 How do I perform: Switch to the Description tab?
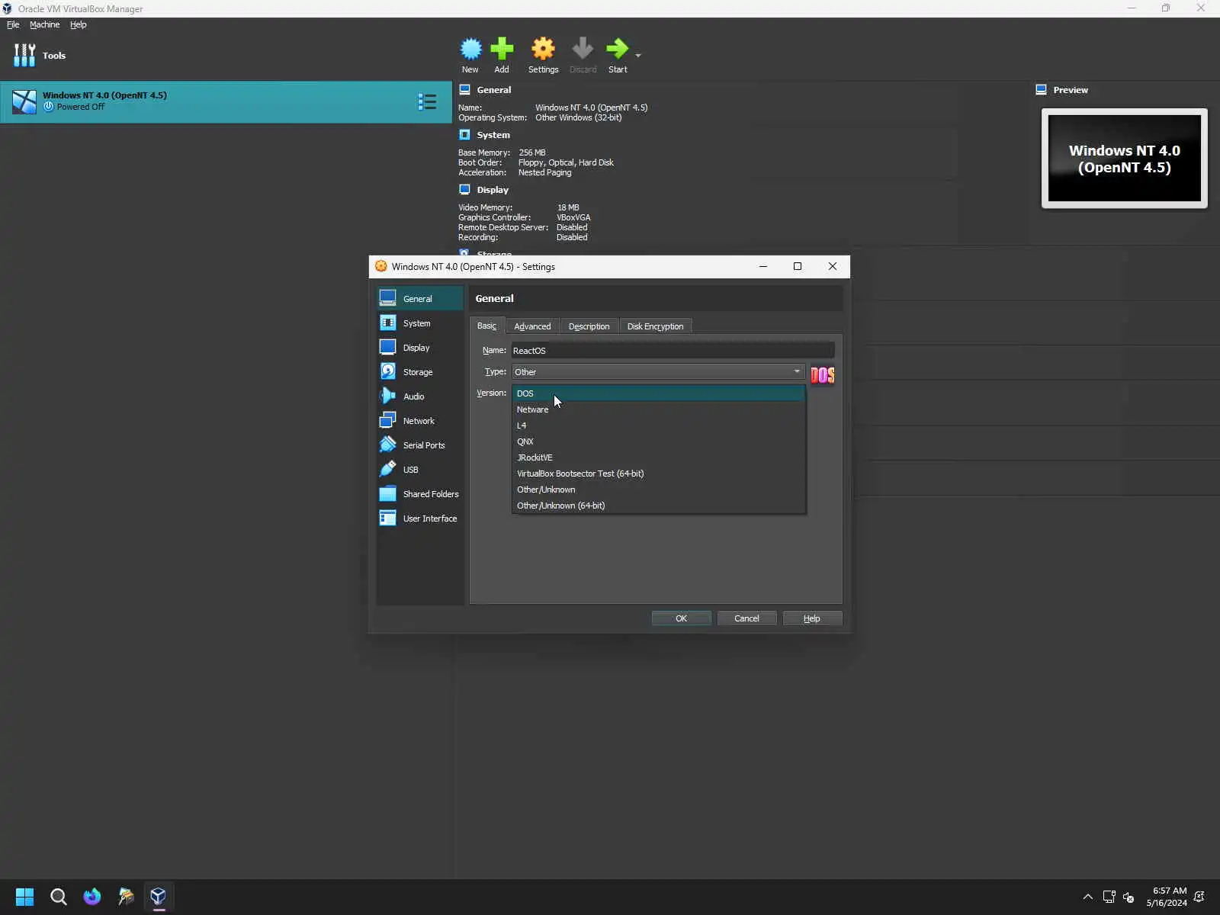(589, 326)
